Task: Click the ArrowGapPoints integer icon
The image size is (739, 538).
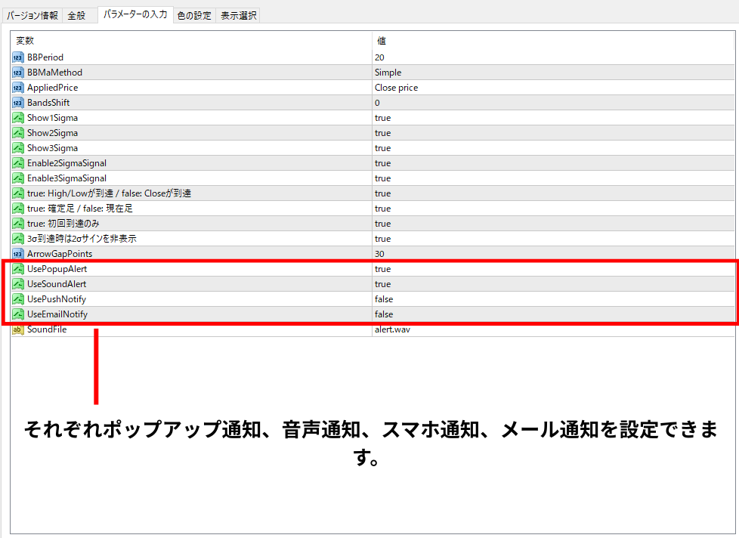Action: click(18, 254)
